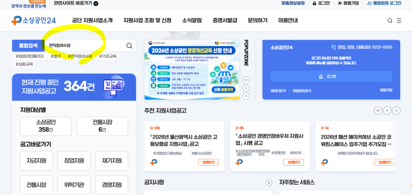Click #바우처 tag on D-95 card

[296, 153]
